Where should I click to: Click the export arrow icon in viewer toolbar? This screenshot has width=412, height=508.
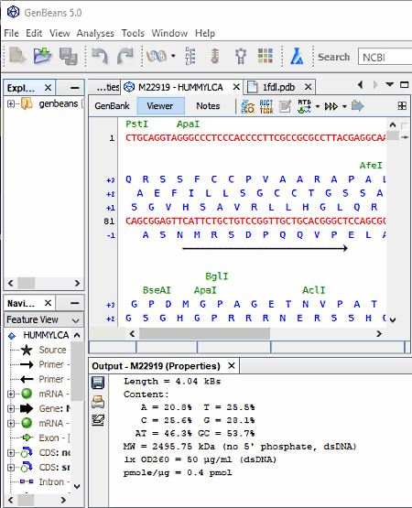point(358,106)
